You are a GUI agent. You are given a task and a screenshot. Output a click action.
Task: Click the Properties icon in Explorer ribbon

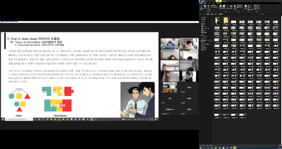pyautogui.click(x=246, y=6)
